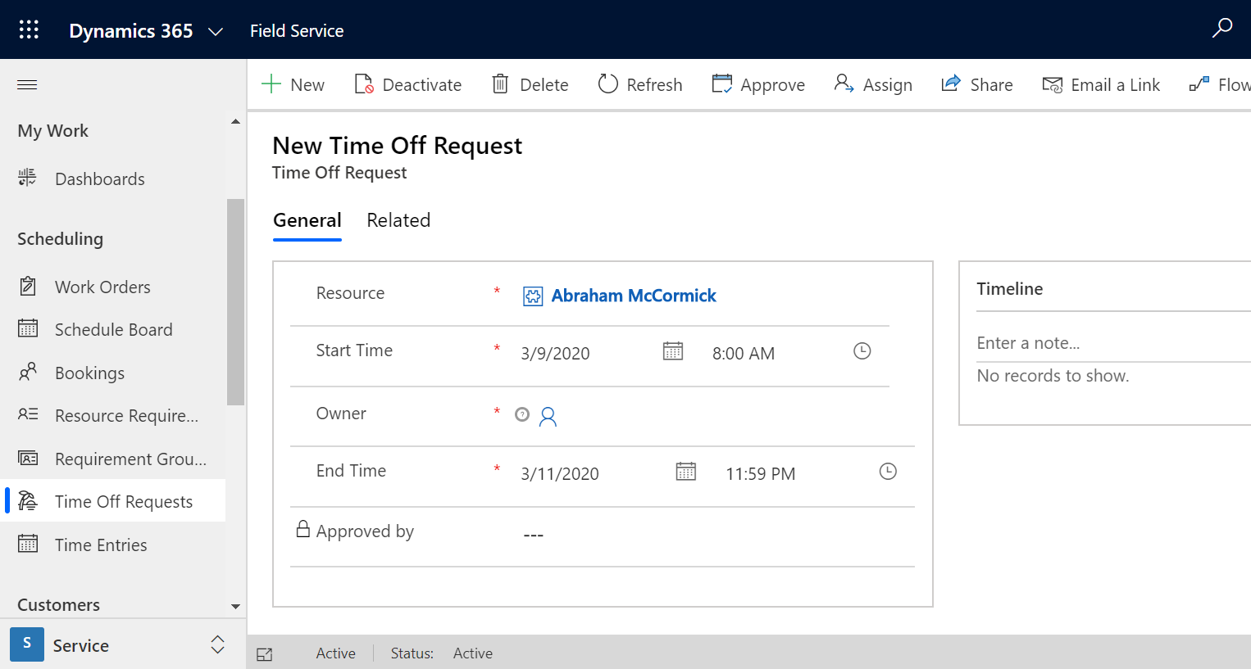
Task: Click the Resource Requirements list icon
Action: tap(28, 414)
